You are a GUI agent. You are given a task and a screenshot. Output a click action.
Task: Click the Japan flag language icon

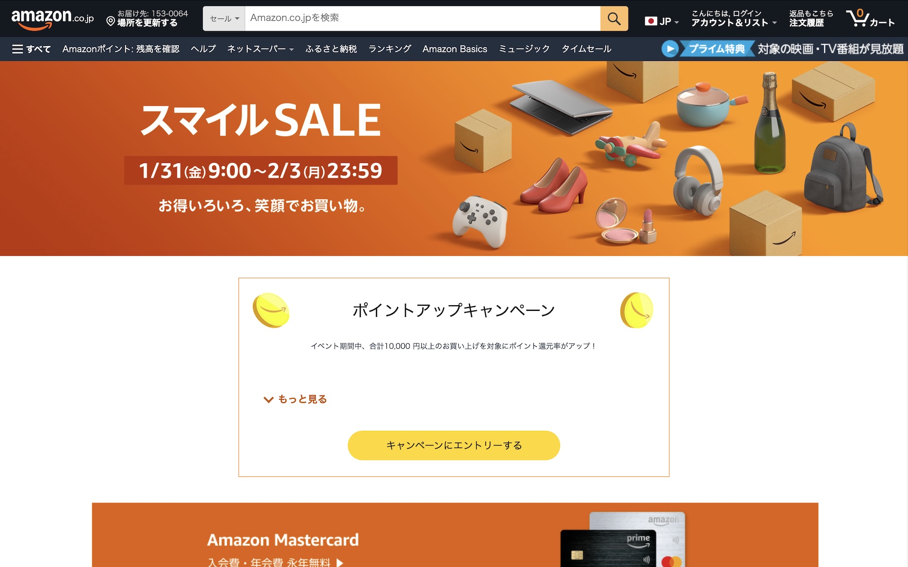pyautogui.click(x=651, y=21)
